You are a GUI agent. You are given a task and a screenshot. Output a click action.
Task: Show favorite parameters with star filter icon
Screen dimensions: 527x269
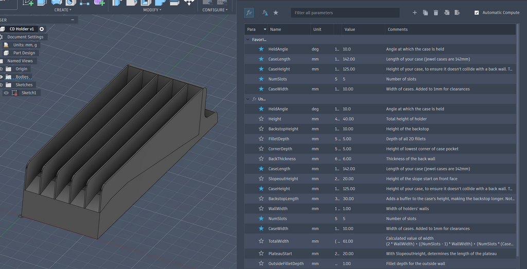[276, 13]
